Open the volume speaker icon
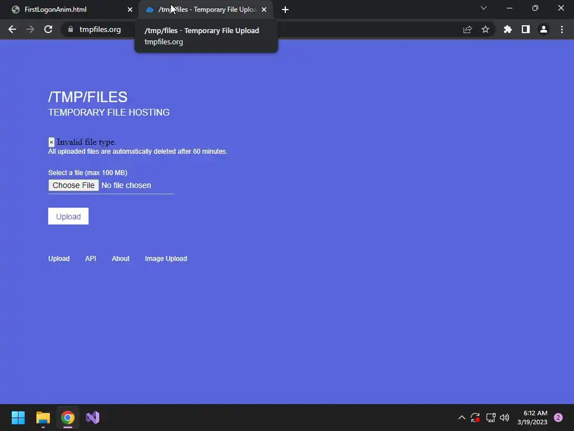 tap(504, 418)
